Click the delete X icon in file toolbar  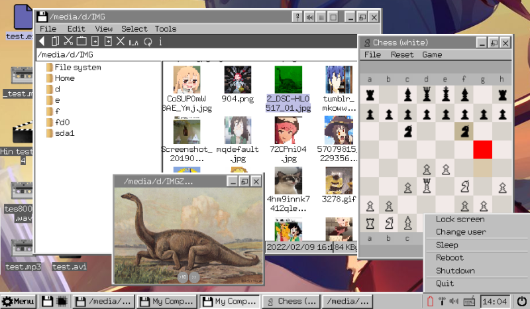(121, 41)
